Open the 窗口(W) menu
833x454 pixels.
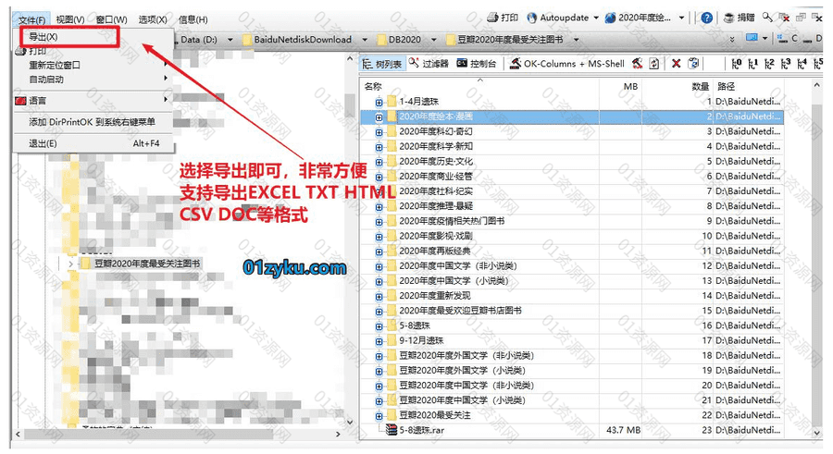[111, 19]
